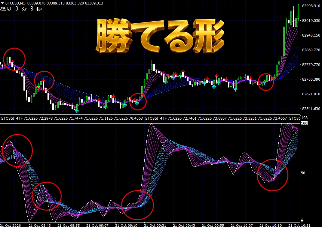Image resolution: width=322 pixels, height=227 pixels.
Task: Click the 21 Oct 09:07 time label
Action: point(98,225)
